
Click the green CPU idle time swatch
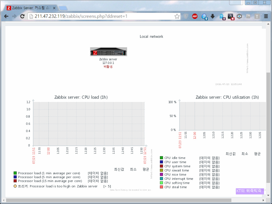coord(162,158)
